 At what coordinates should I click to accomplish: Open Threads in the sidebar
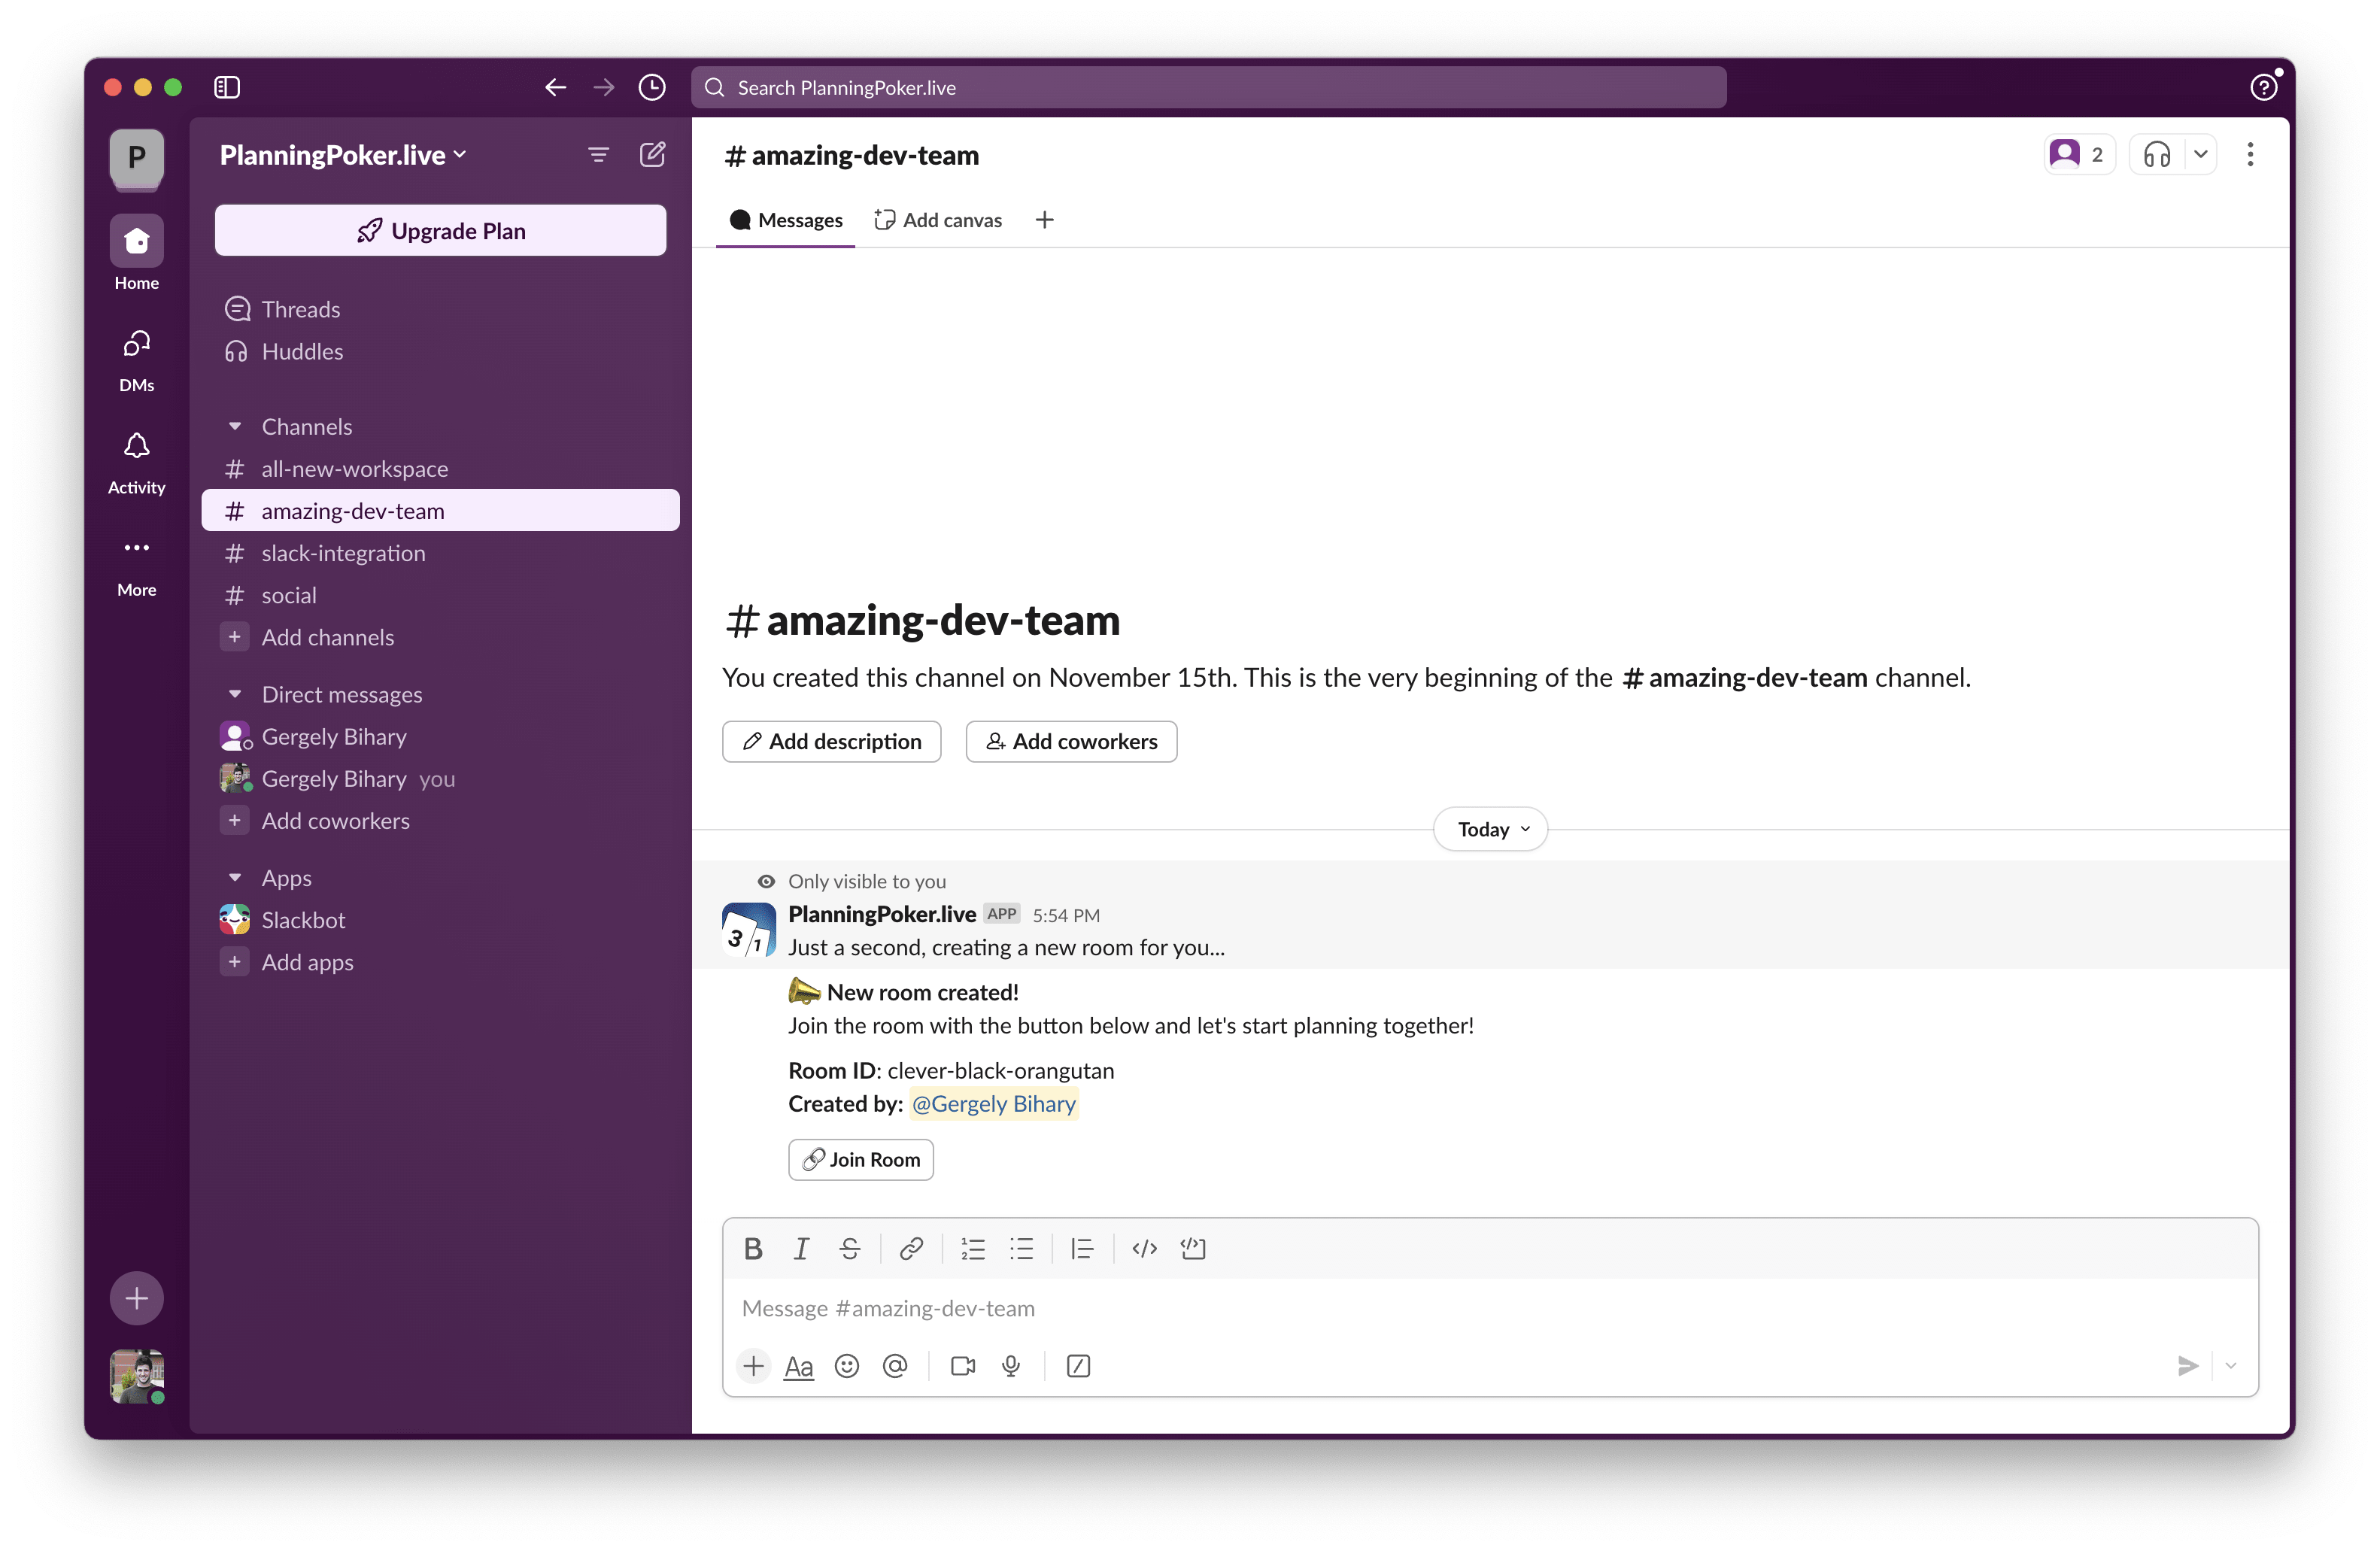(440, 309)
